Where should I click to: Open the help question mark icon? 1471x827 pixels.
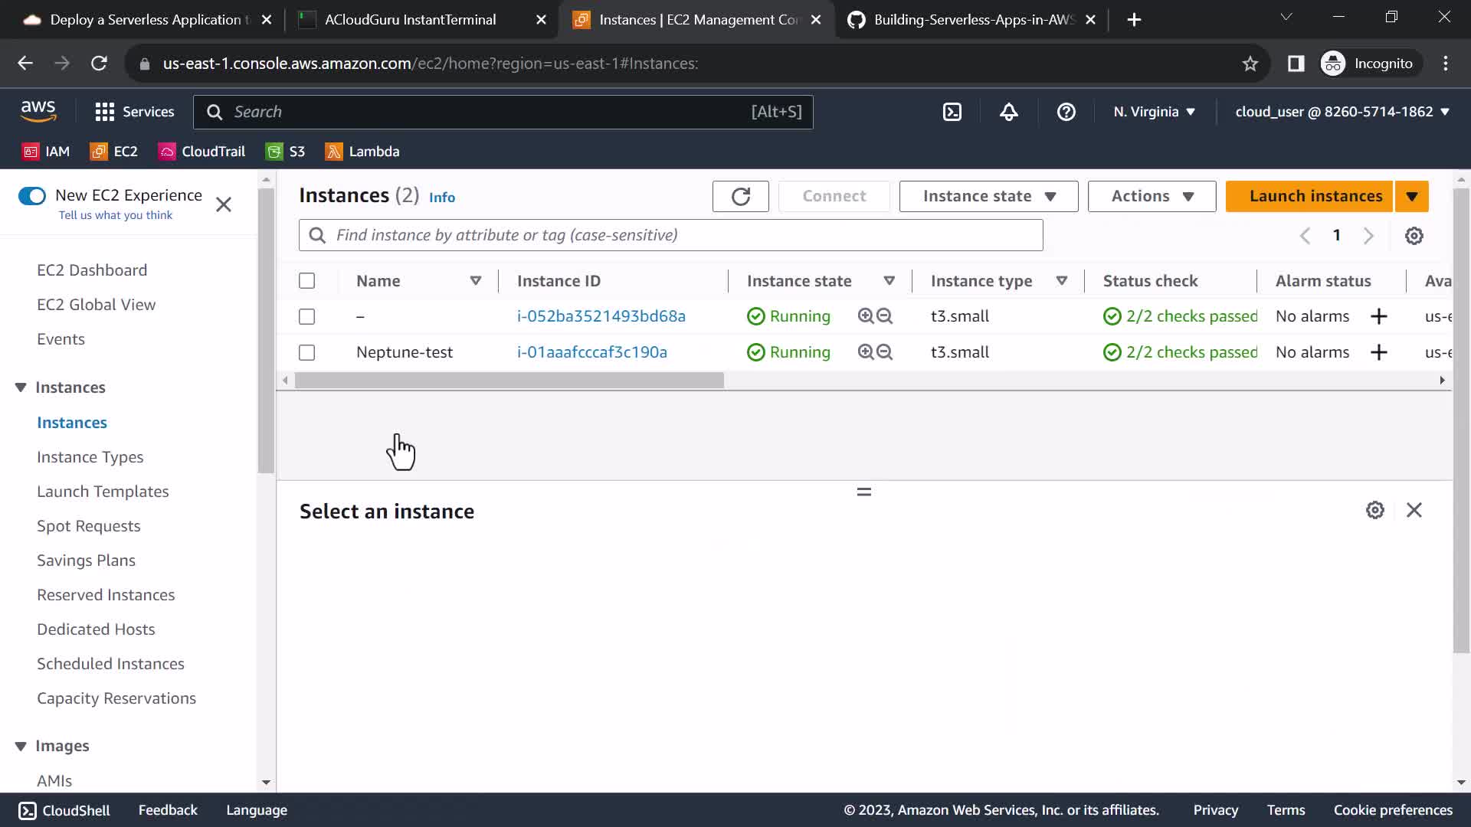click(x=1066, y=112)
